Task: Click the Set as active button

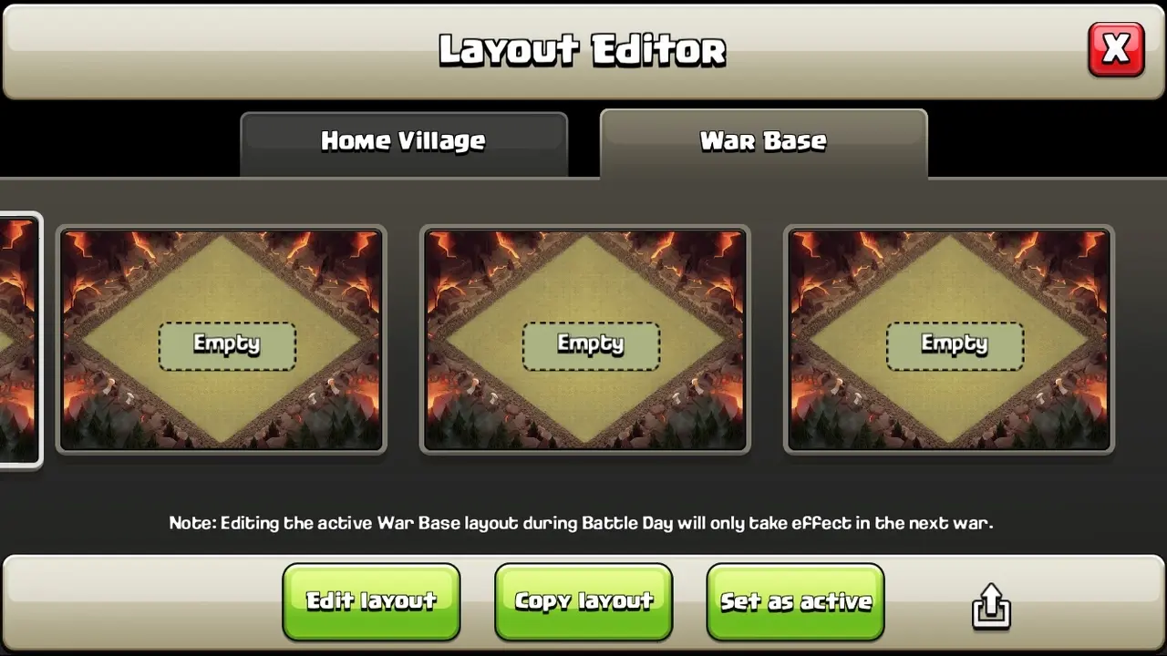Action: [x=796, y=601]
